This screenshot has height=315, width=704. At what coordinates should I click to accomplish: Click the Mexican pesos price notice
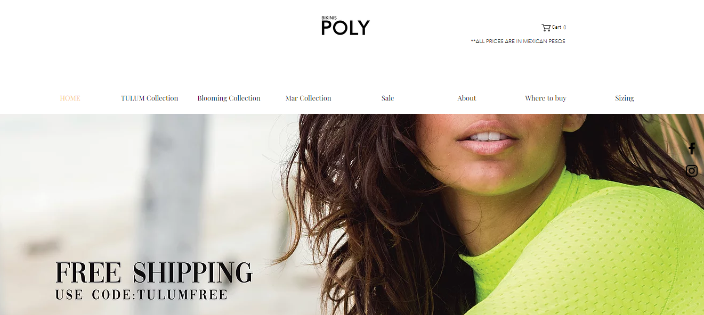(518, 41)
